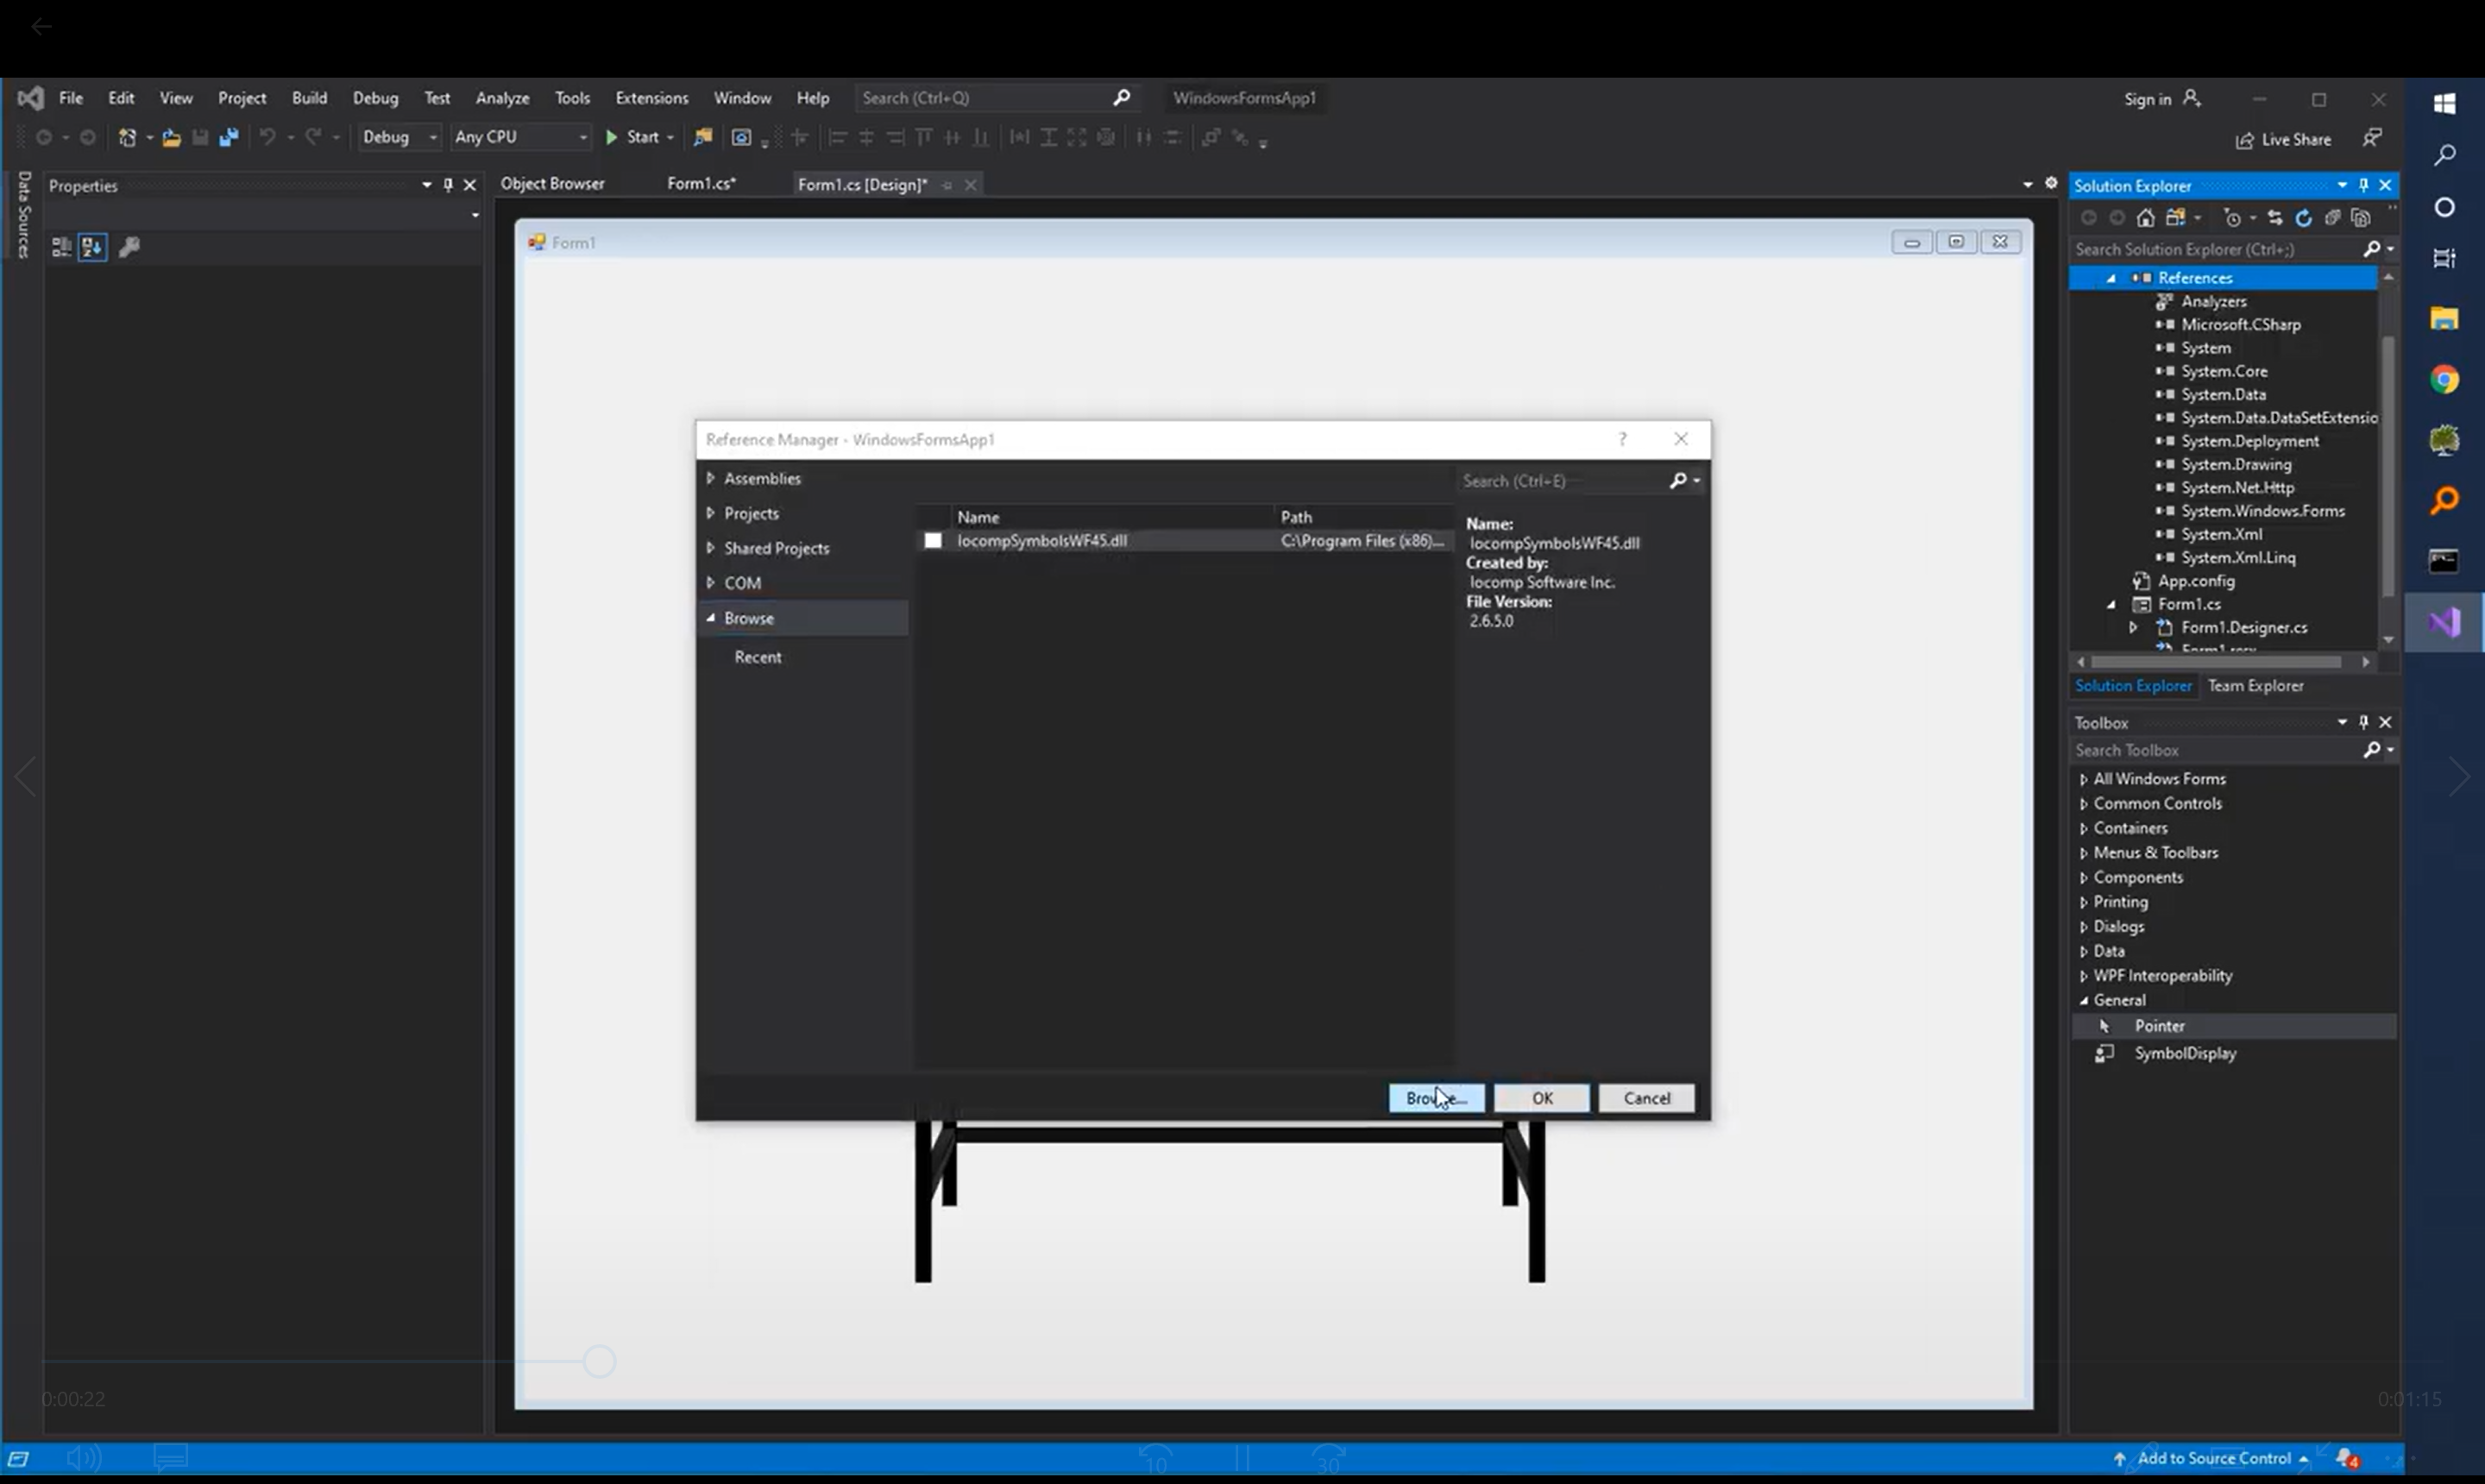
Task: Select System.Drawing reference
Action: pos(2236,464)
